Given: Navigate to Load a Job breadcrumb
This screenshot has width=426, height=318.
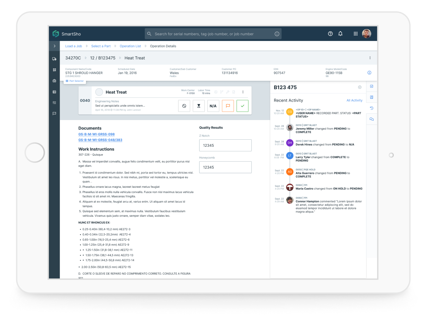Looking at the screenshot, I should 73,46.
